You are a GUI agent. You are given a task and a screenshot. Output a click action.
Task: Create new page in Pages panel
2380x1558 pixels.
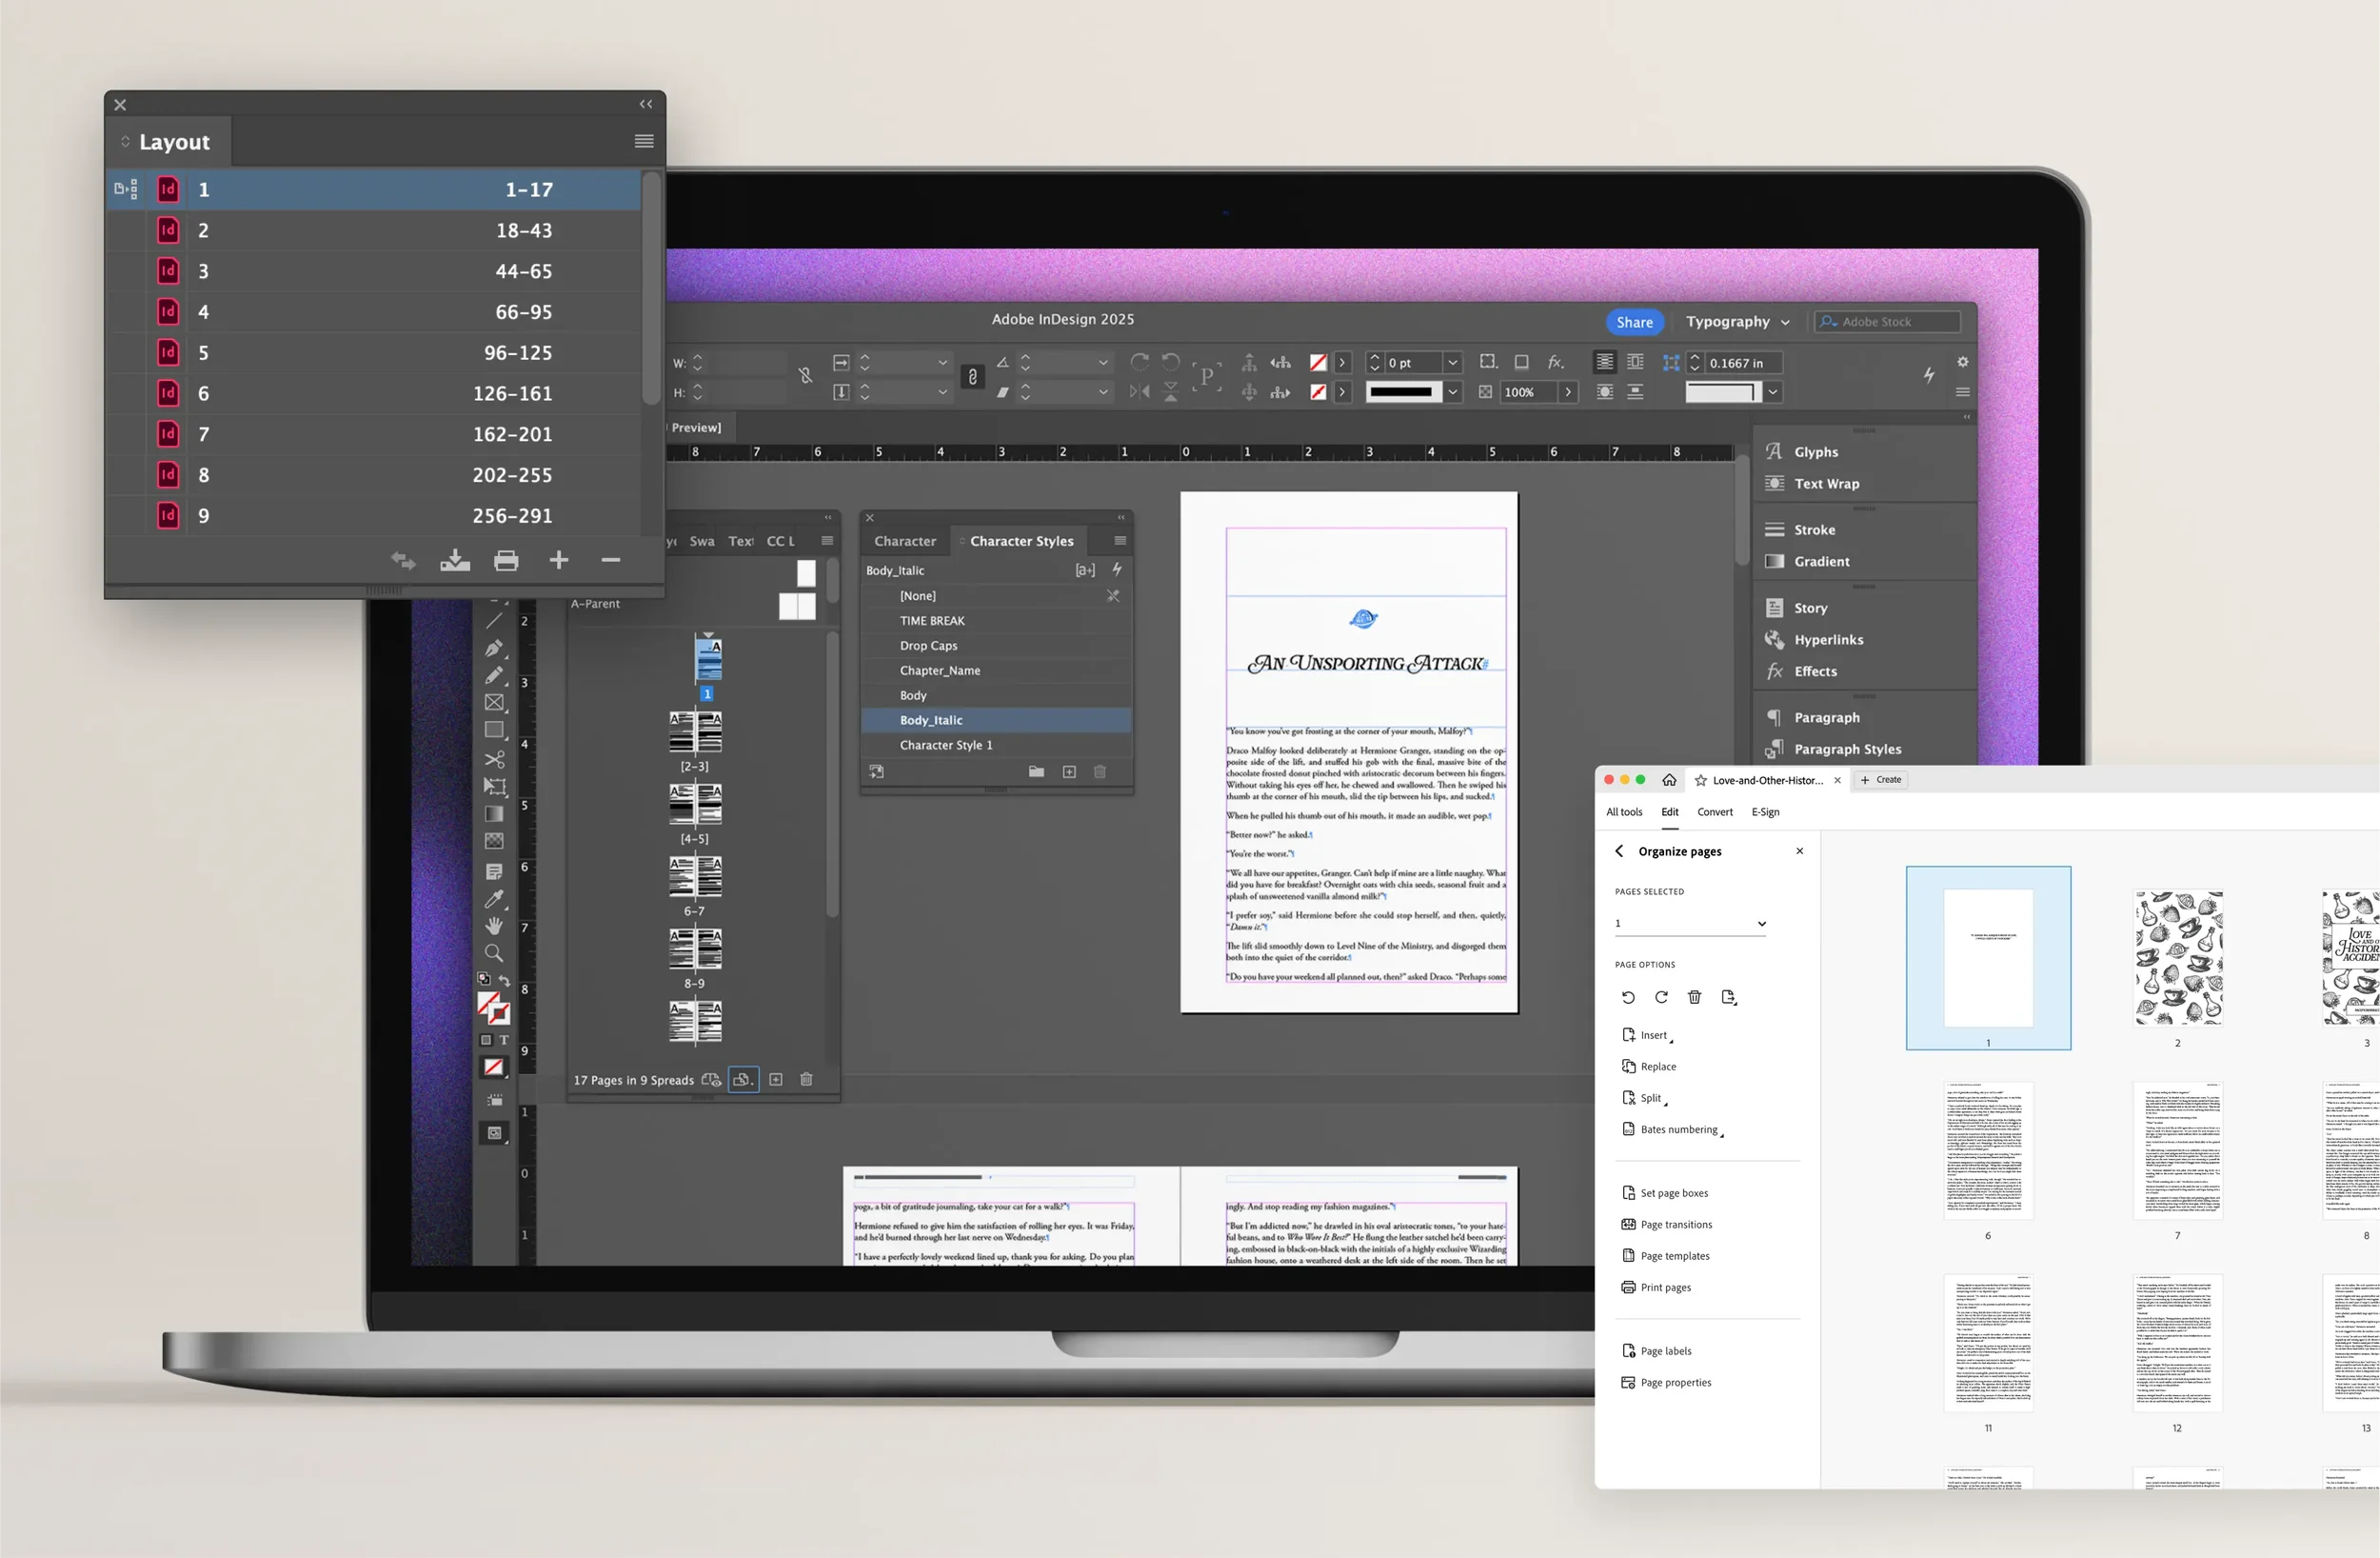click(776, 1079)
